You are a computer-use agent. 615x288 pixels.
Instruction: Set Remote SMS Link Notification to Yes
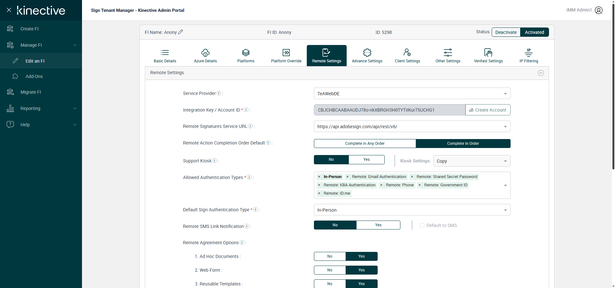click(378, 225)
